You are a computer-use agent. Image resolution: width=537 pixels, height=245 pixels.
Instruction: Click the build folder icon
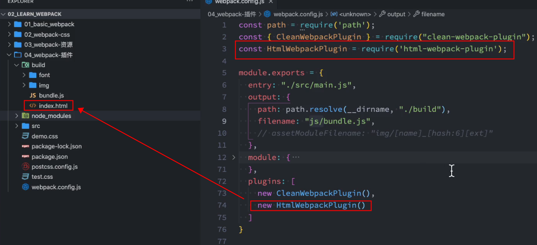(25, 65)
